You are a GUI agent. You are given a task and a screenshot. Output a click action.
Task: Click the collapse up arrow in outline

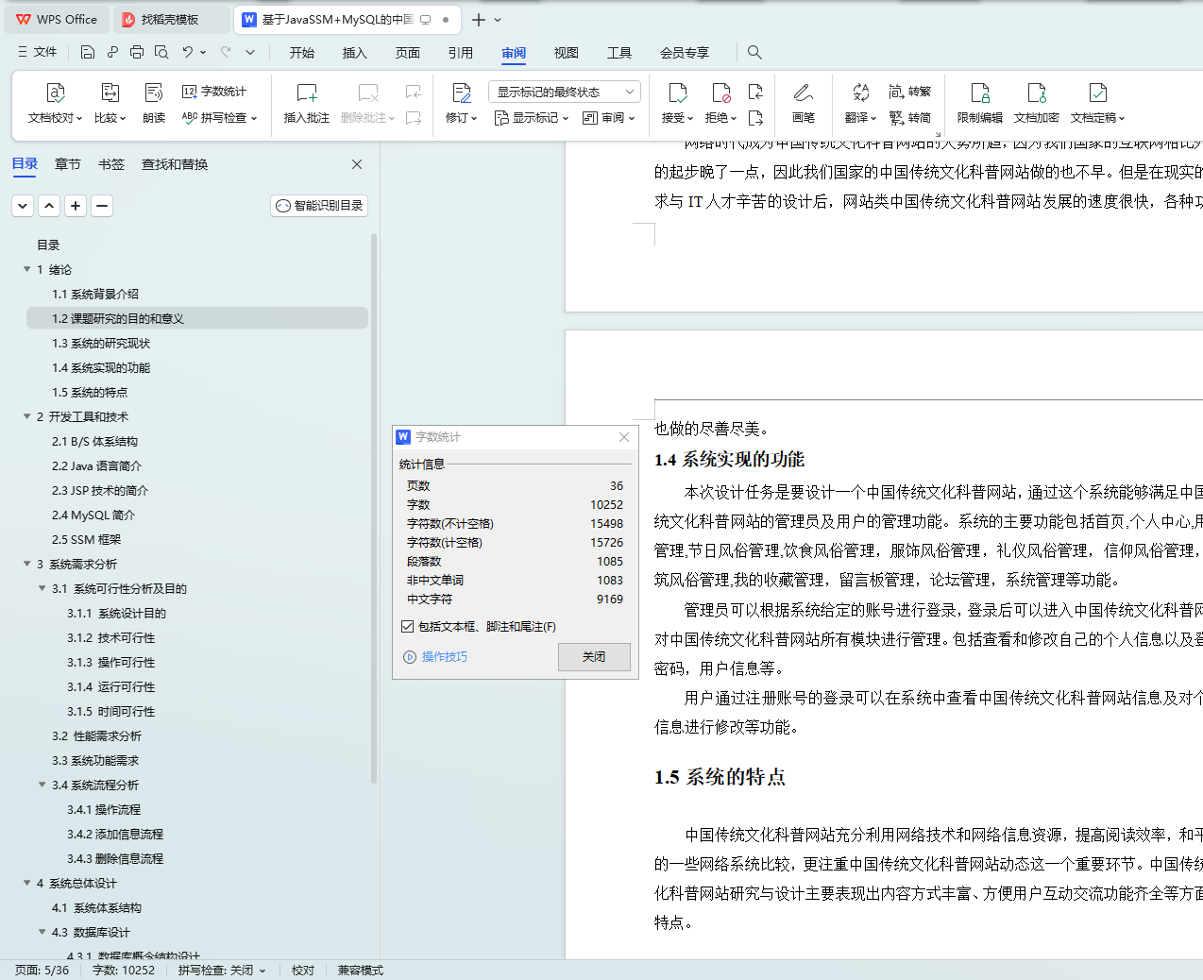tap(49, 206)
